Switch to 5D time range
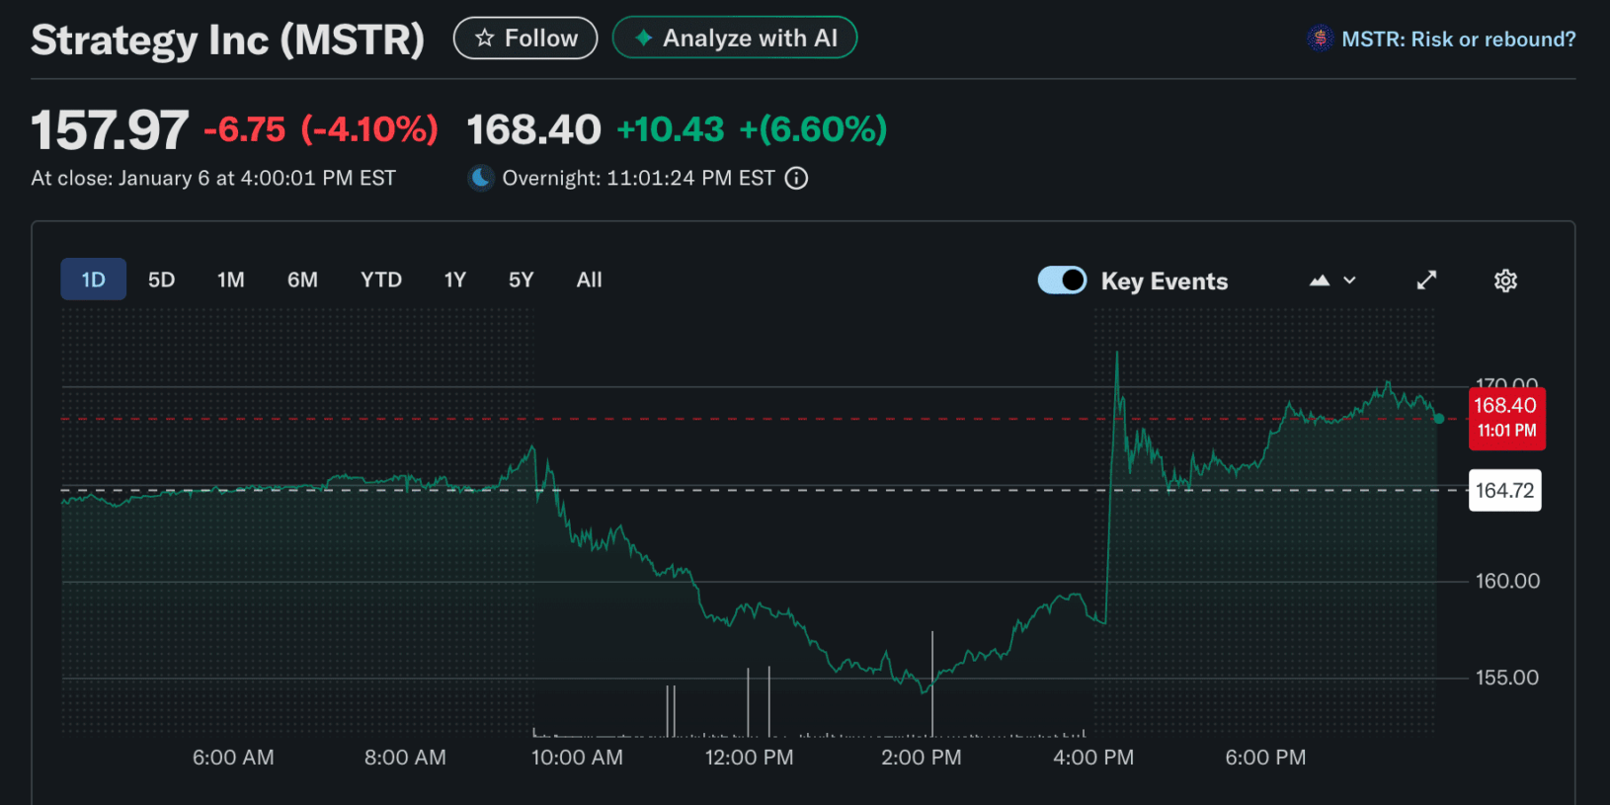Image resolution: width=1610 pixels, height=805 pixels. tap(161, 280)
